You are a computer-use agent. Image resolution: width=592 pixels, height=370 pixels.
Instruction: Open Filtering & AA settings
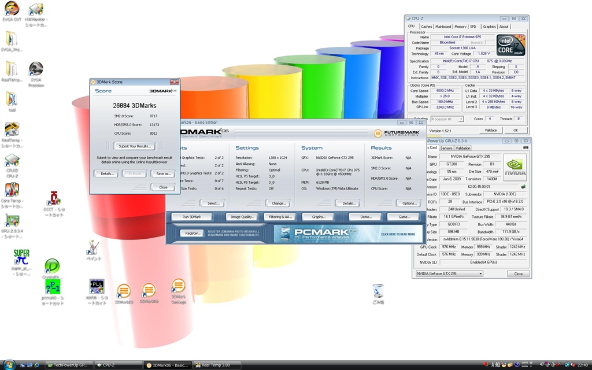280,217
